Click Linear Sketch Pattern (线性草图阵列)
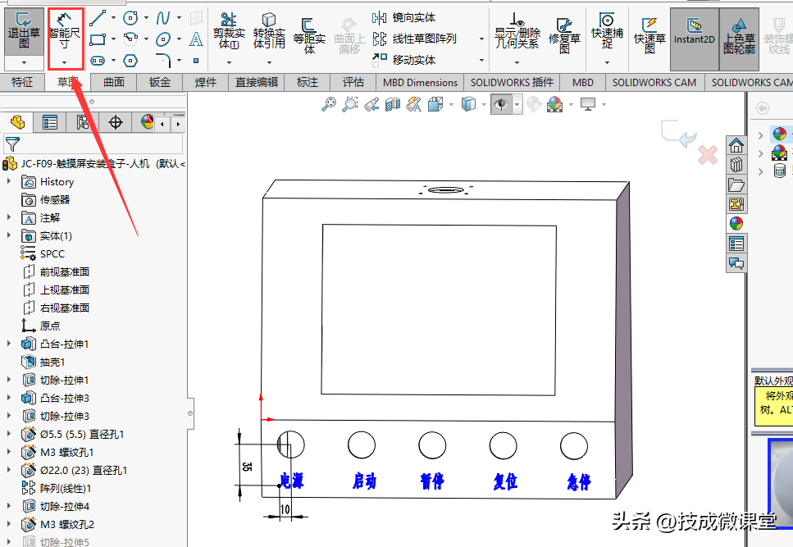The width and height of the screenshot is (793, 547). click(x=415, y=39)
